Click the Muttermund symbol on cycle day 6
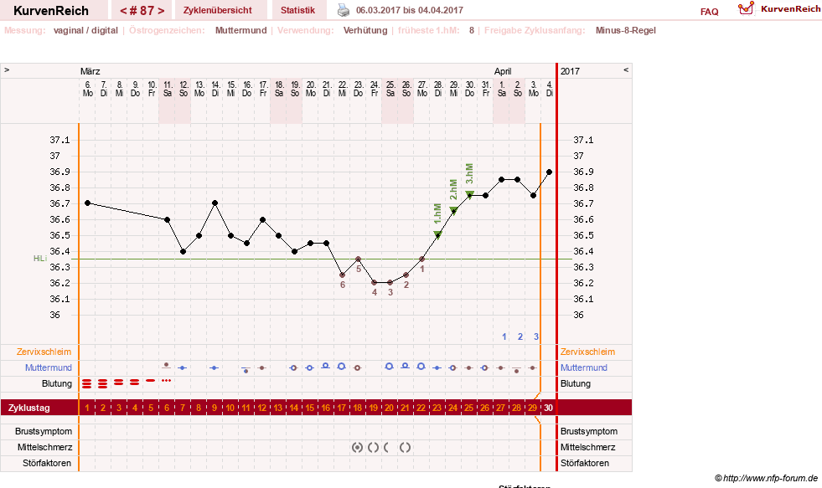 pos(166,365)
